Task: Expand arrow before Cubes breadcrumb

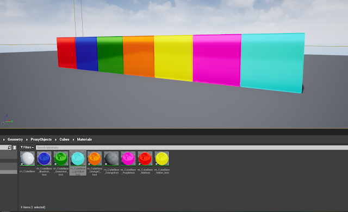Action: [x=55, y=140]
